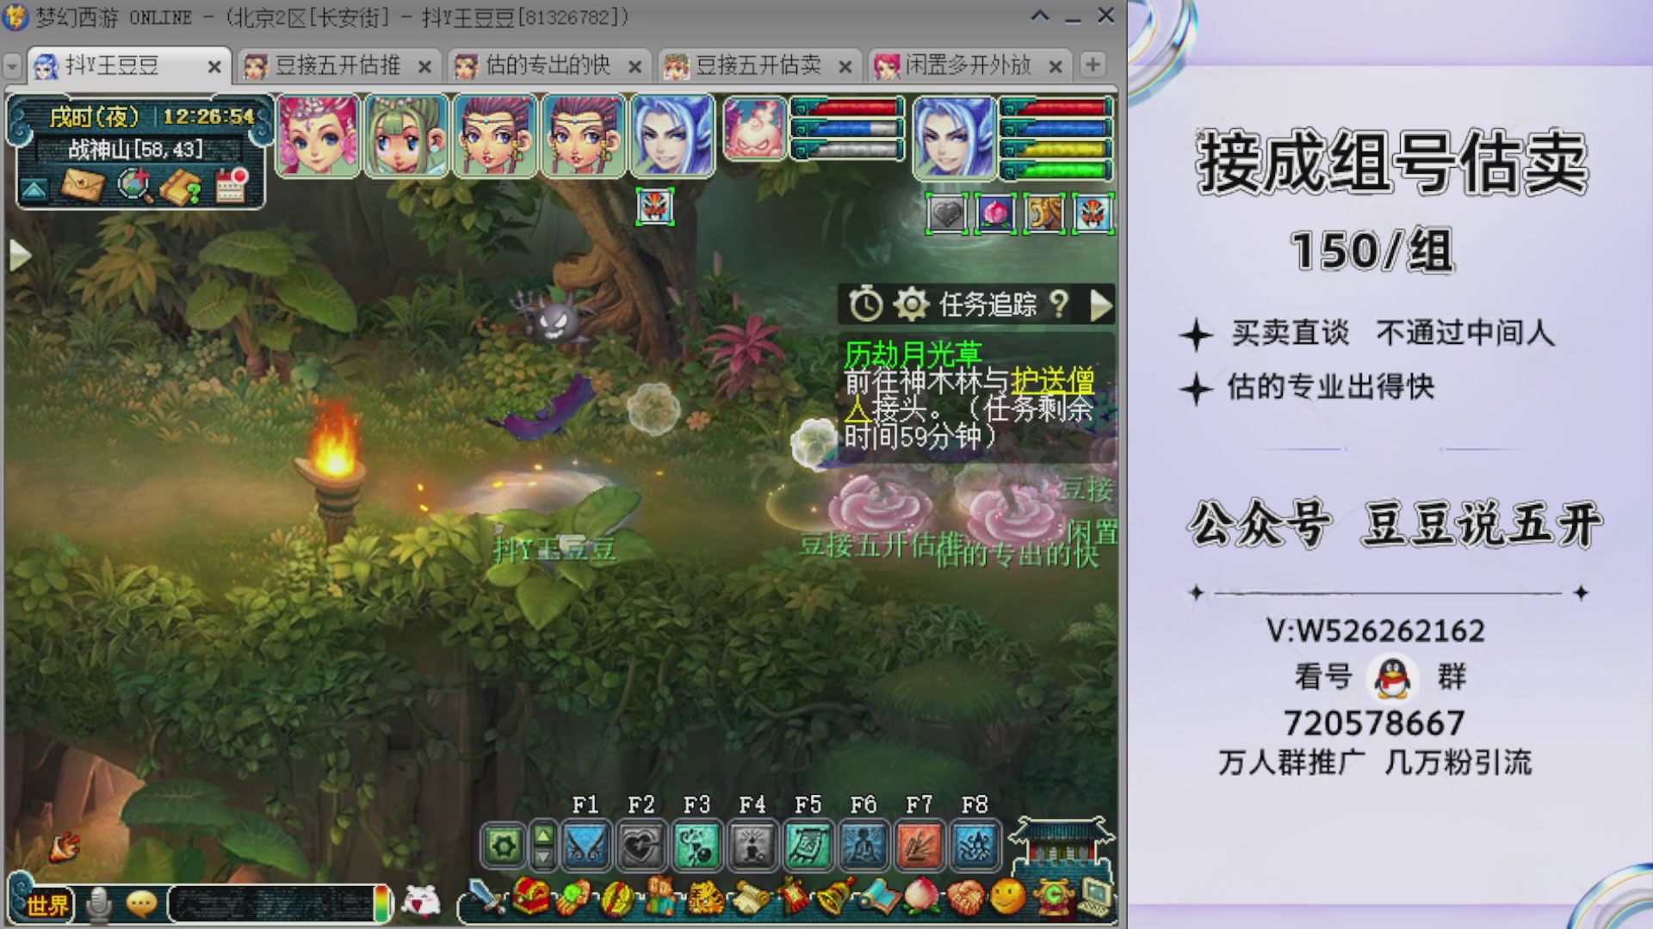The image size is (1653, 929).
Task: Open the world map magnifier icon
Action: [134, 185]
